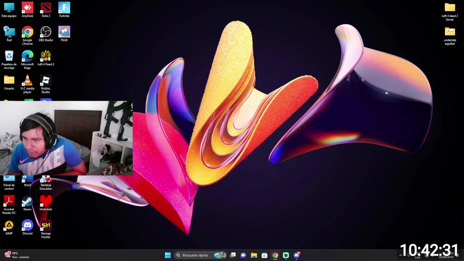Launch AnyDesk from the desktop
464x261 pixels.
click(x=28, y=10)
